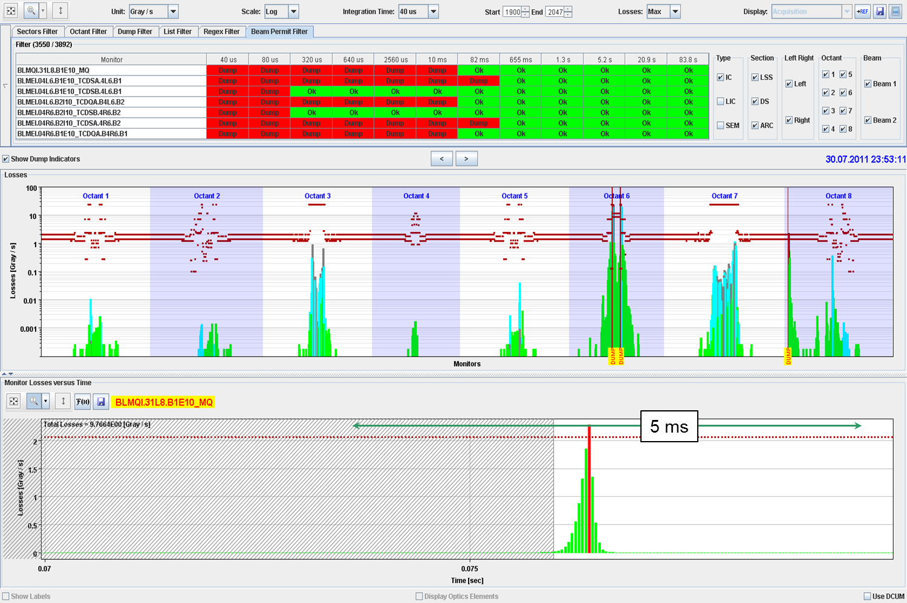
Task: Toggle Octant 8 checkbox
Action: coord(843,129)
